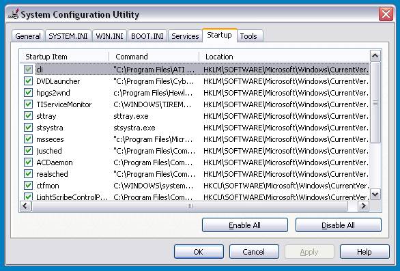This screenshot has width=400, height=271.
Task: Select the jusched item name
Action: pyautogui.click(x=49, y=151)
